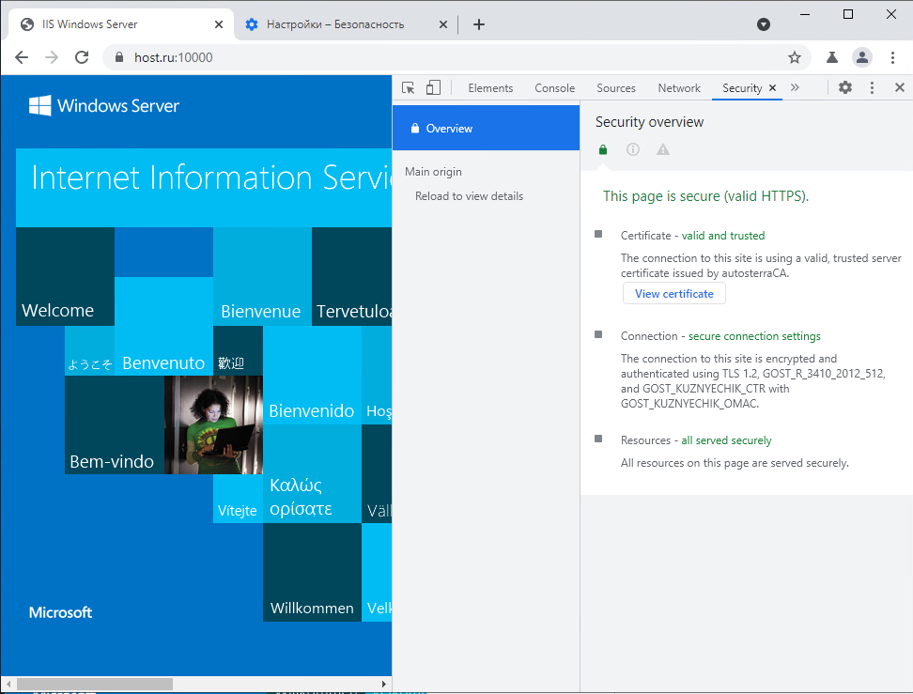Click the browser forward arrow
Screen dimensions: 913x694
(x=52, y=57)
